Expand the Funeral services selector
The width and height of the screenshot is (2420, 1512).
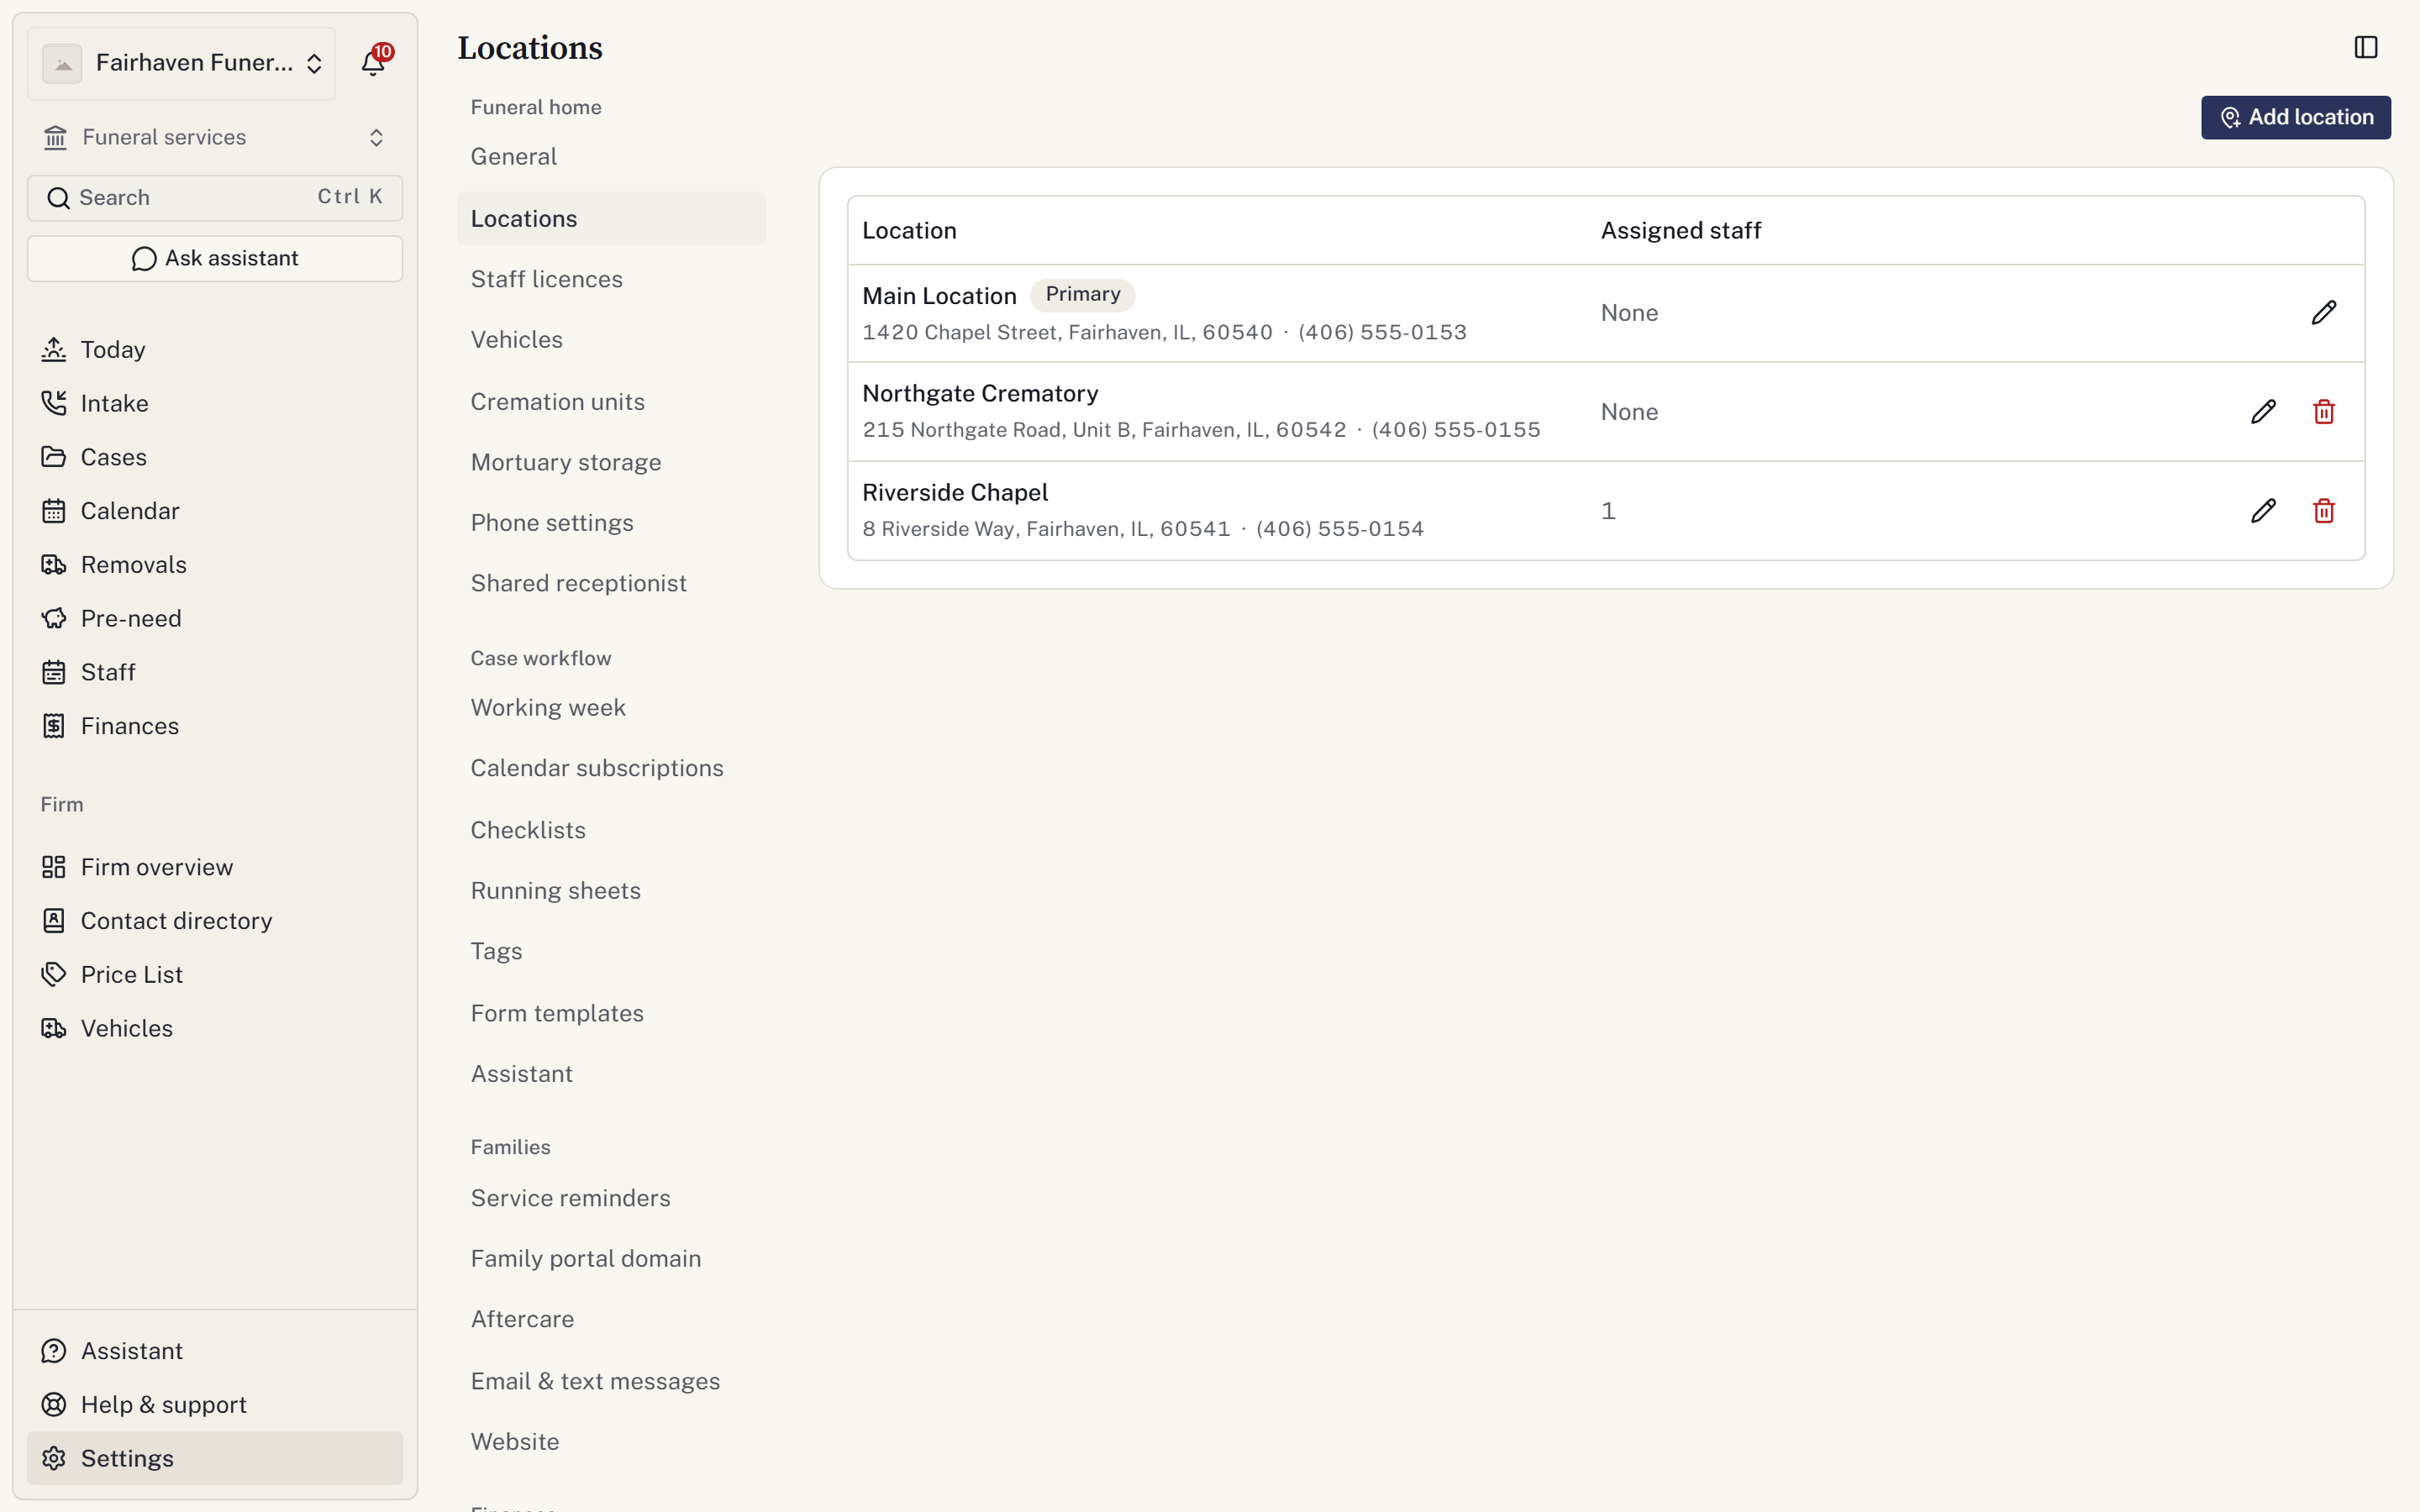coord(215,137)
